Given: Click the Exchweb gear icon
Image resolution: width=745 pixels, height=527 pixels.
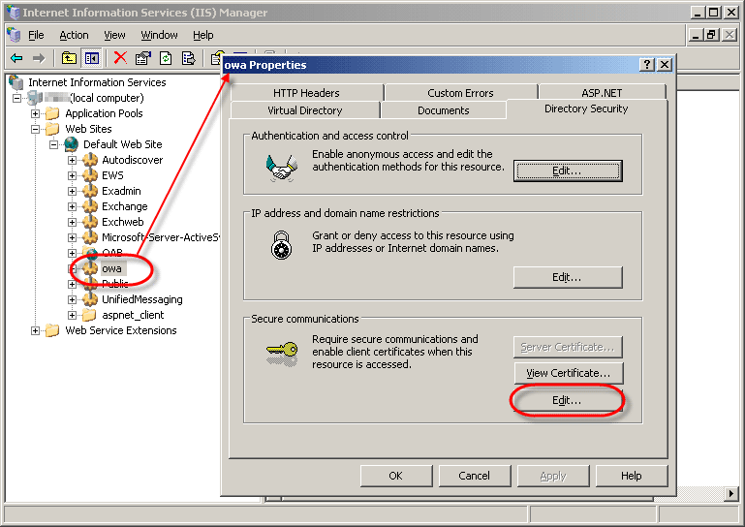Looking at the screenshot, I should click(90, 222).
